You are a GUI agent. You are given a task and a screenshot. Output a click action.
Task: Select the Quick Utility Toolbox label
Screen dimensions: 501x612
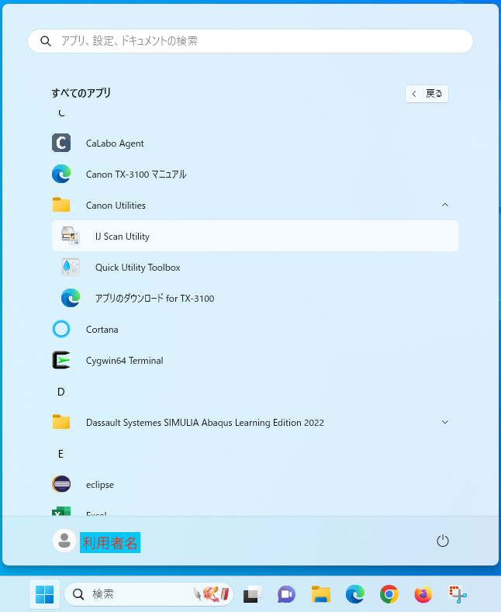pos(138,268)
